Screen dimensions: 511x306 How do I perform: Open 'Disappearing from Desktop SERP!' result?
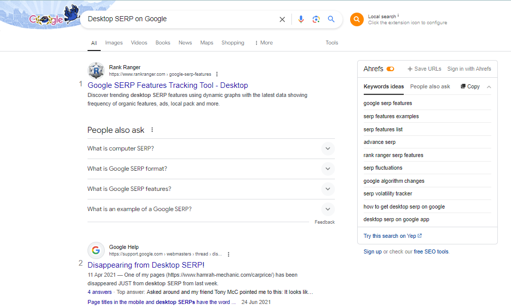point(146,265)
